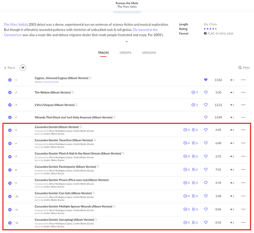
Task: Favorite Multiple Spouse Wounds heart
Action: pyautogui.click(x=206, y=209)
